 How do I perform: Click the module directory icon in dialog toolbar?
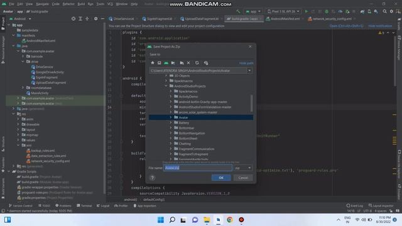[x=173, y=63]
